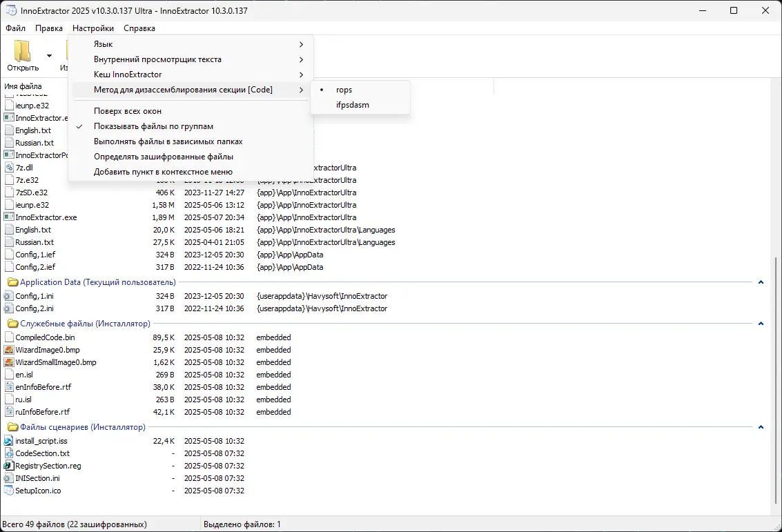This screenshot has height=532, width=782.
Task: Click the SetupIcon.ico file icon
Action: point(8,491)
